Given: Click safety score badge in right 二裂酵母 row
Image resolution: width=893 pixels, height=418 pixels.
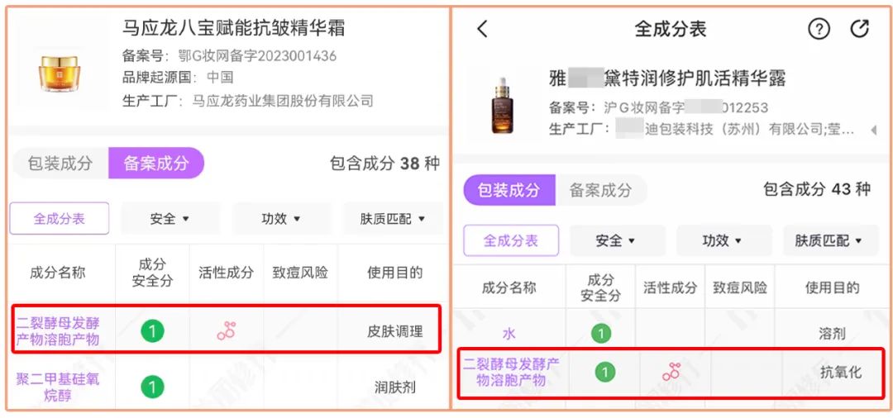Looking at the screenshot, I should point(605,373).
